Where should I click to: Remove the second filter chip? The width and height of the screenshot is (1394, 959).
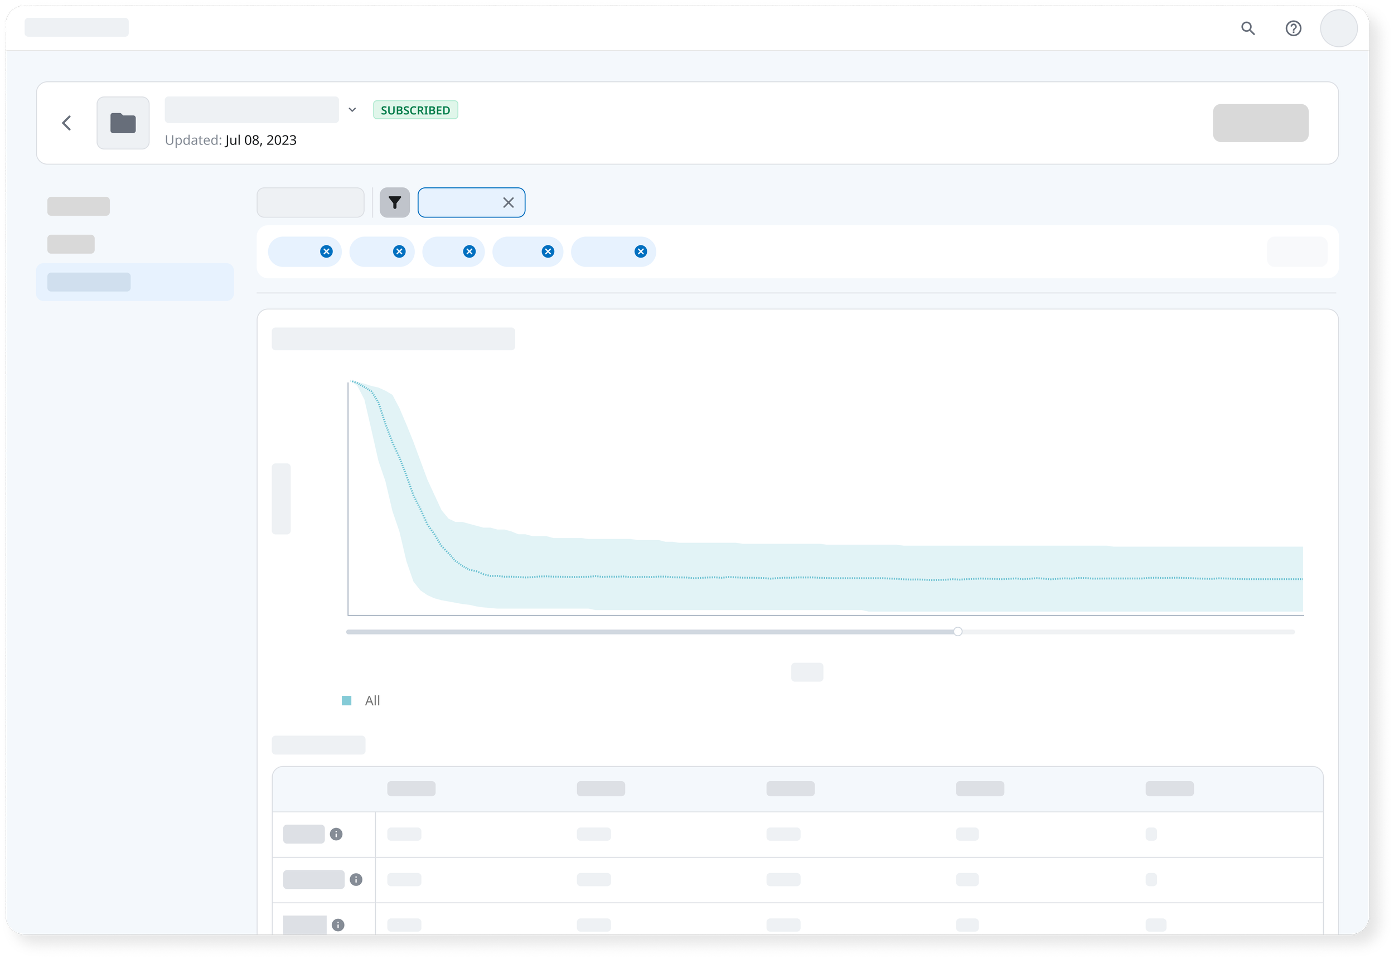(399, 252)
